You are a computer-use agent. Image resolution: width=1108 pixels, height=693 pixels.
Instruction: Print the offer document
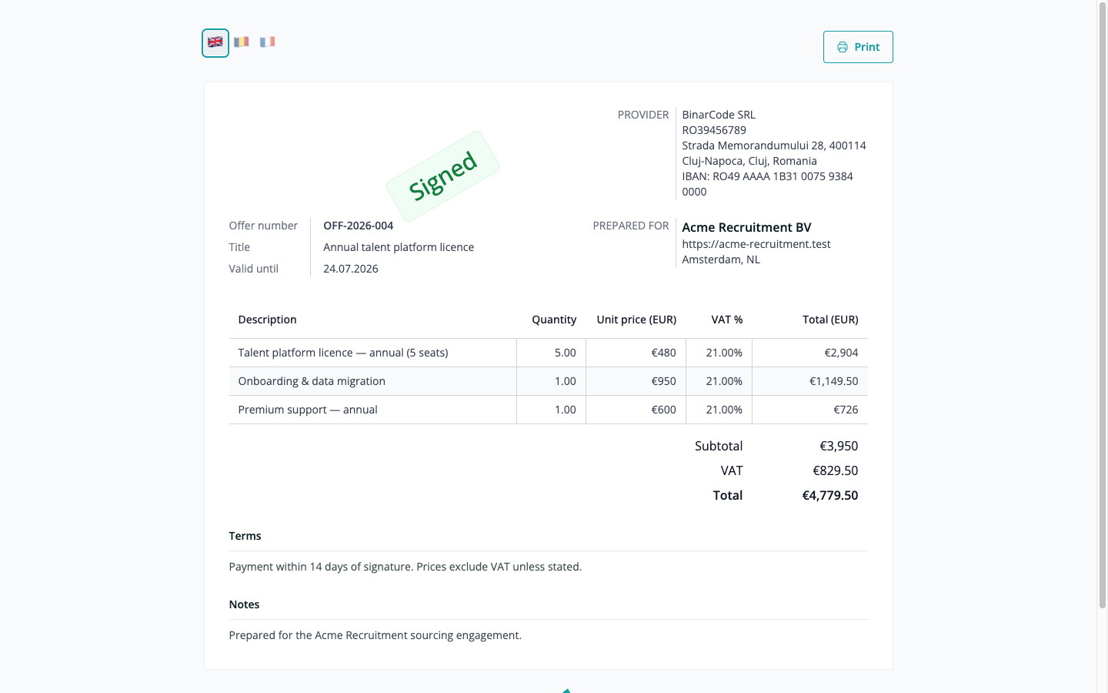tap(858, 47)
